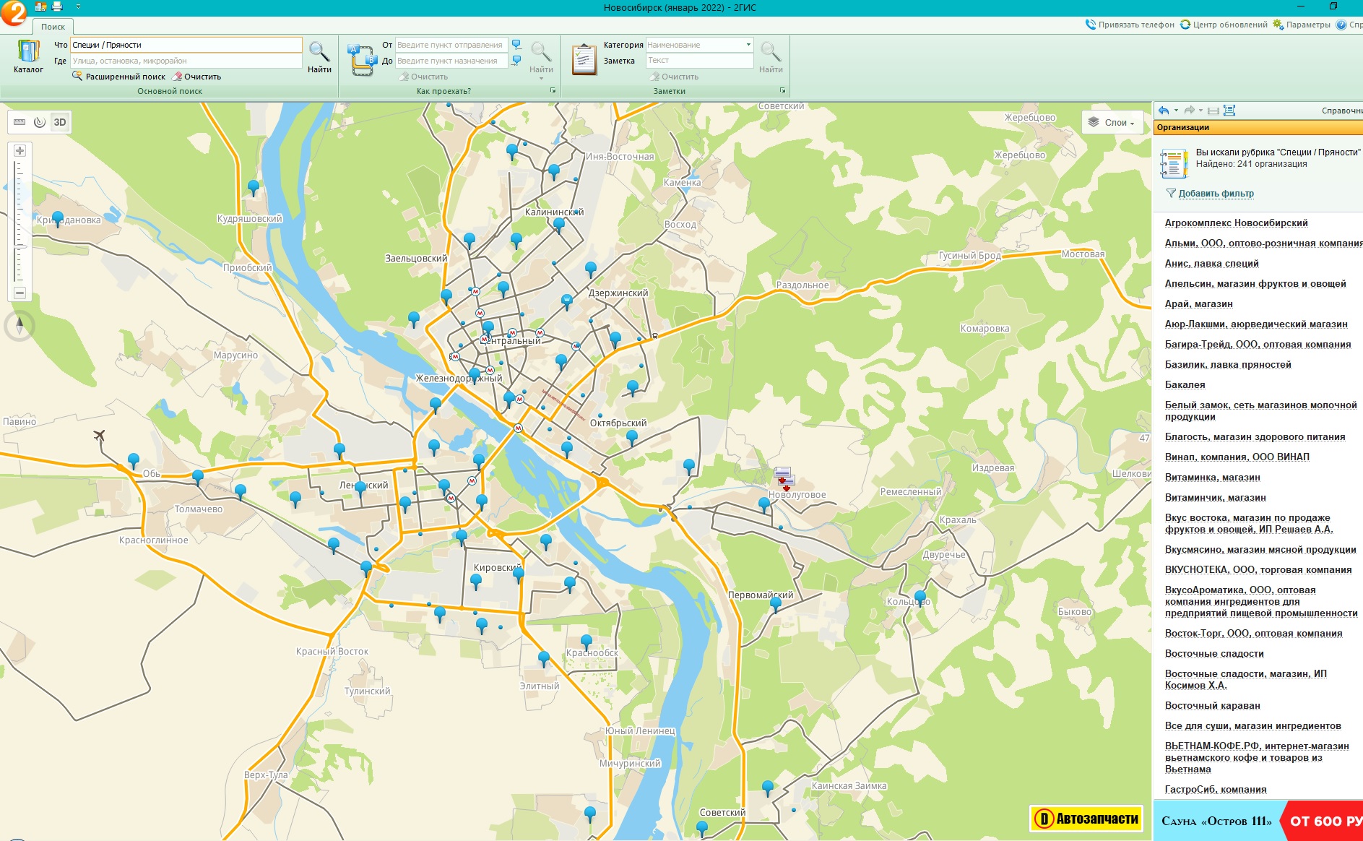Viewport: 1363px width, 841px height.
Task: Open Расширенный поиск advanced search
Action: click(x=119, y=77)
